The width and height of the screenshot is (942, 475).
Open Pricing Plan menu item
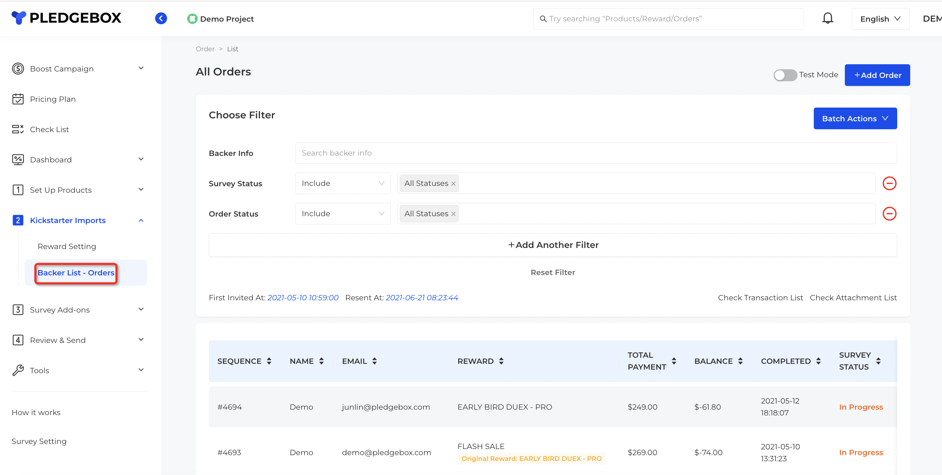[x=53, y=99]
